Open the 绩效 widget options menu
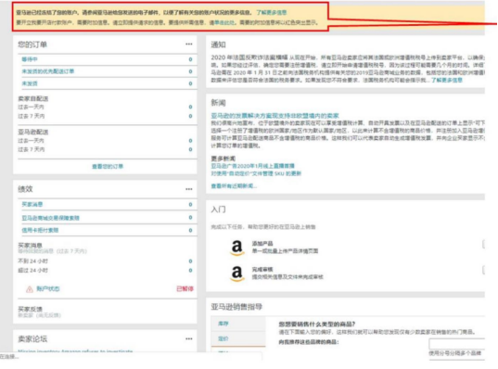 tap(189, 189)
